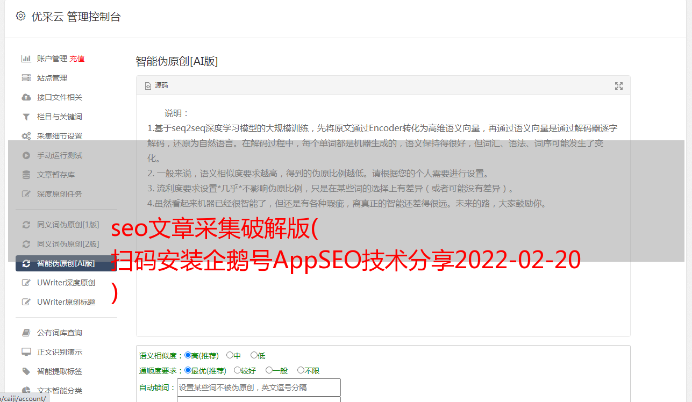
Task: Select 语义相似度 低 radio button
Action: (x=254, y=355)
